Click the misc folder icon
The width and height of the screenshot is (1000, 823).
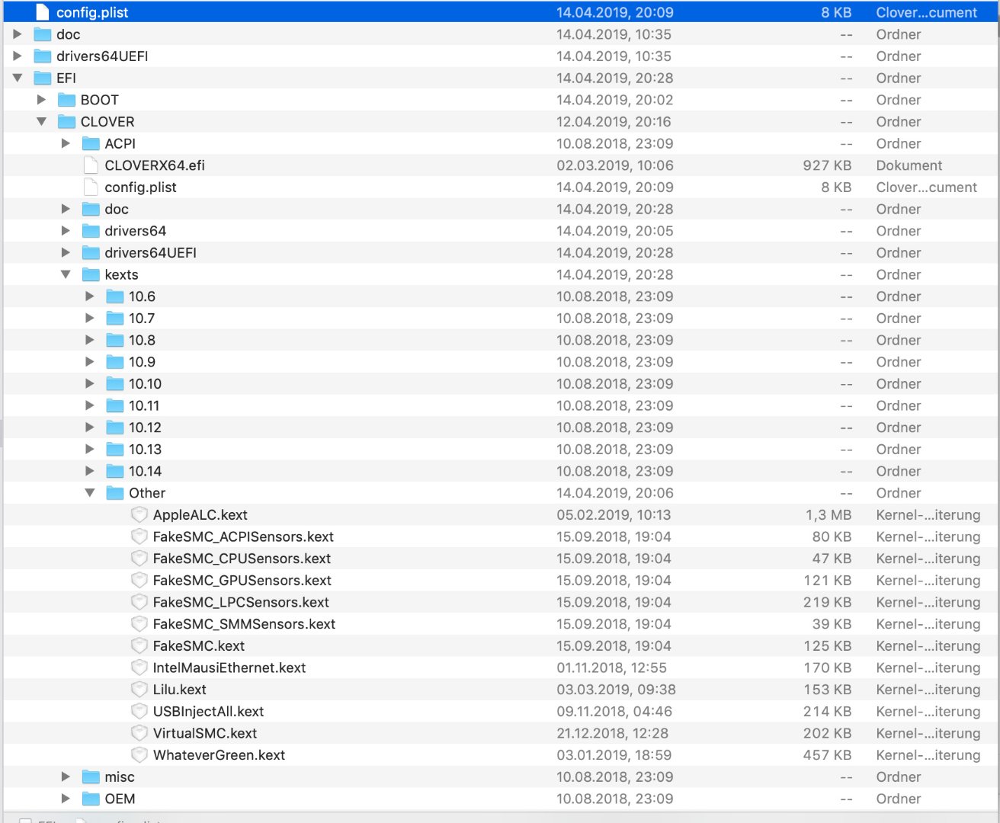(91, 777)
